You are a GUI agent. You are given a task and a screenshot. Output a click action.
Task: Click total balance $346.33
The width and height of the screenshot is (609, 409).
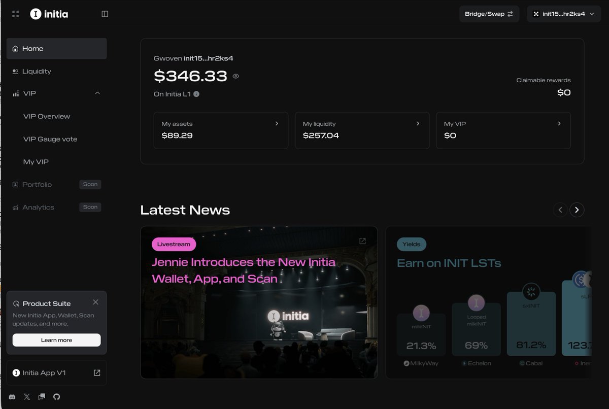click(190, 76)
